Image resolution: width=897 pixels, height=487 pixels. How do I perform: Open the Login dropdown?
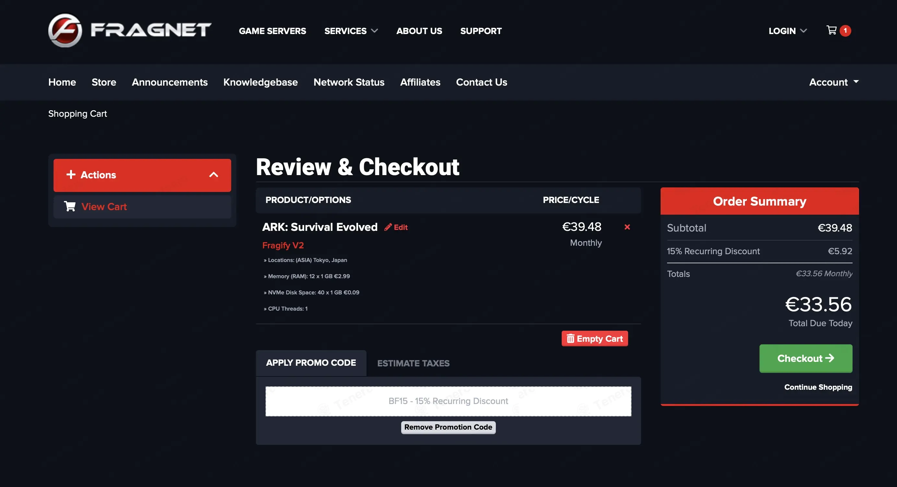coord(788,31)
